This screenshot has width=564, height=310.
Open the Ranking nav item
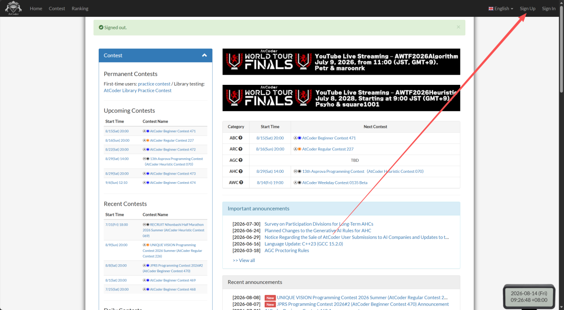tap(80, 8)
